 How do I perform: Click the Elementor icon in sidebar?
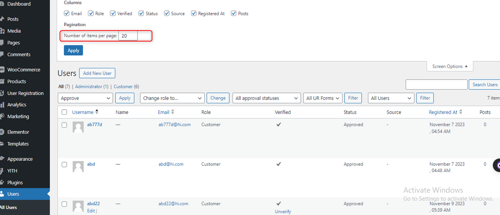(2, 132)
